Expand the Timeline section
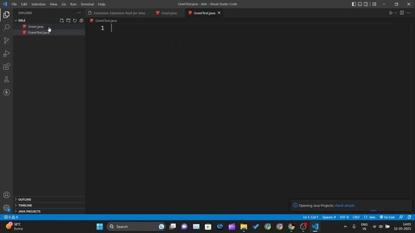Screen dimensions: 415x233 pyautogui.click(x=25, y=205)
